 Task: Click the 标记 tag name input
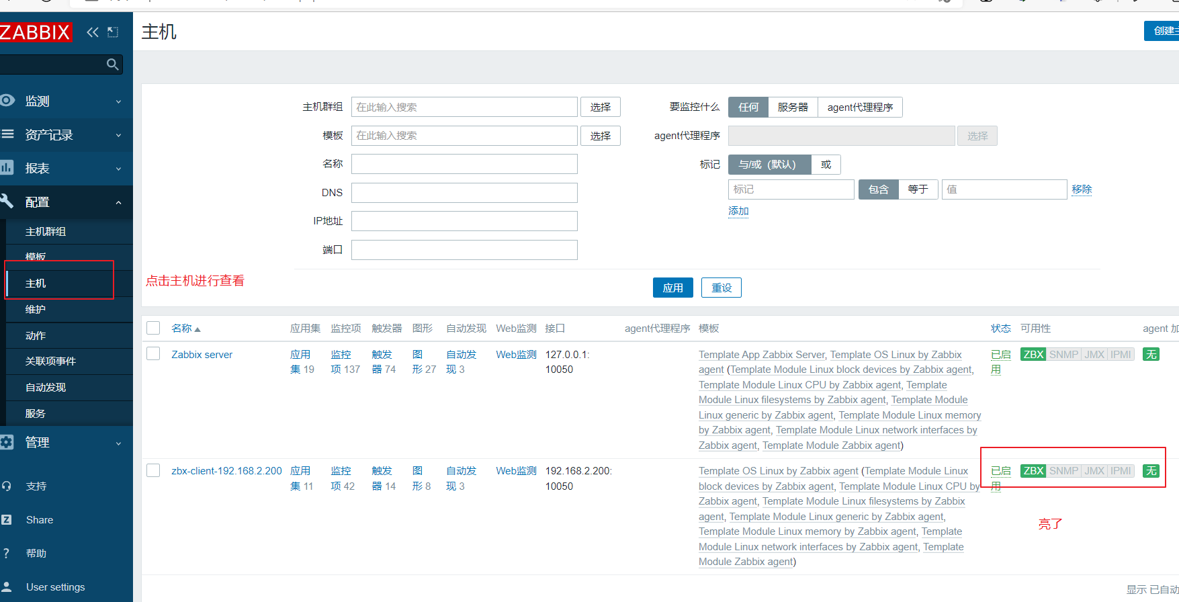pyautogui.click(x=791, y=189)
